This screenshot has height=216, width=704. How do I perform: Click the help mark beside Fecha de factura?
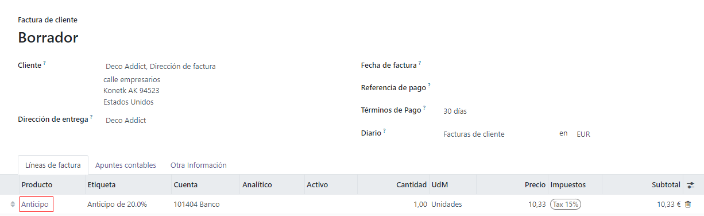pyautogui.click(x=420, y=63)
